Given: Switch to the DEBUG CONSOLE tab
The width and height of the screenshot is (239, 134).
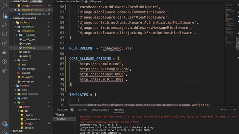Looking at the screenshot, I should (100, 110).
